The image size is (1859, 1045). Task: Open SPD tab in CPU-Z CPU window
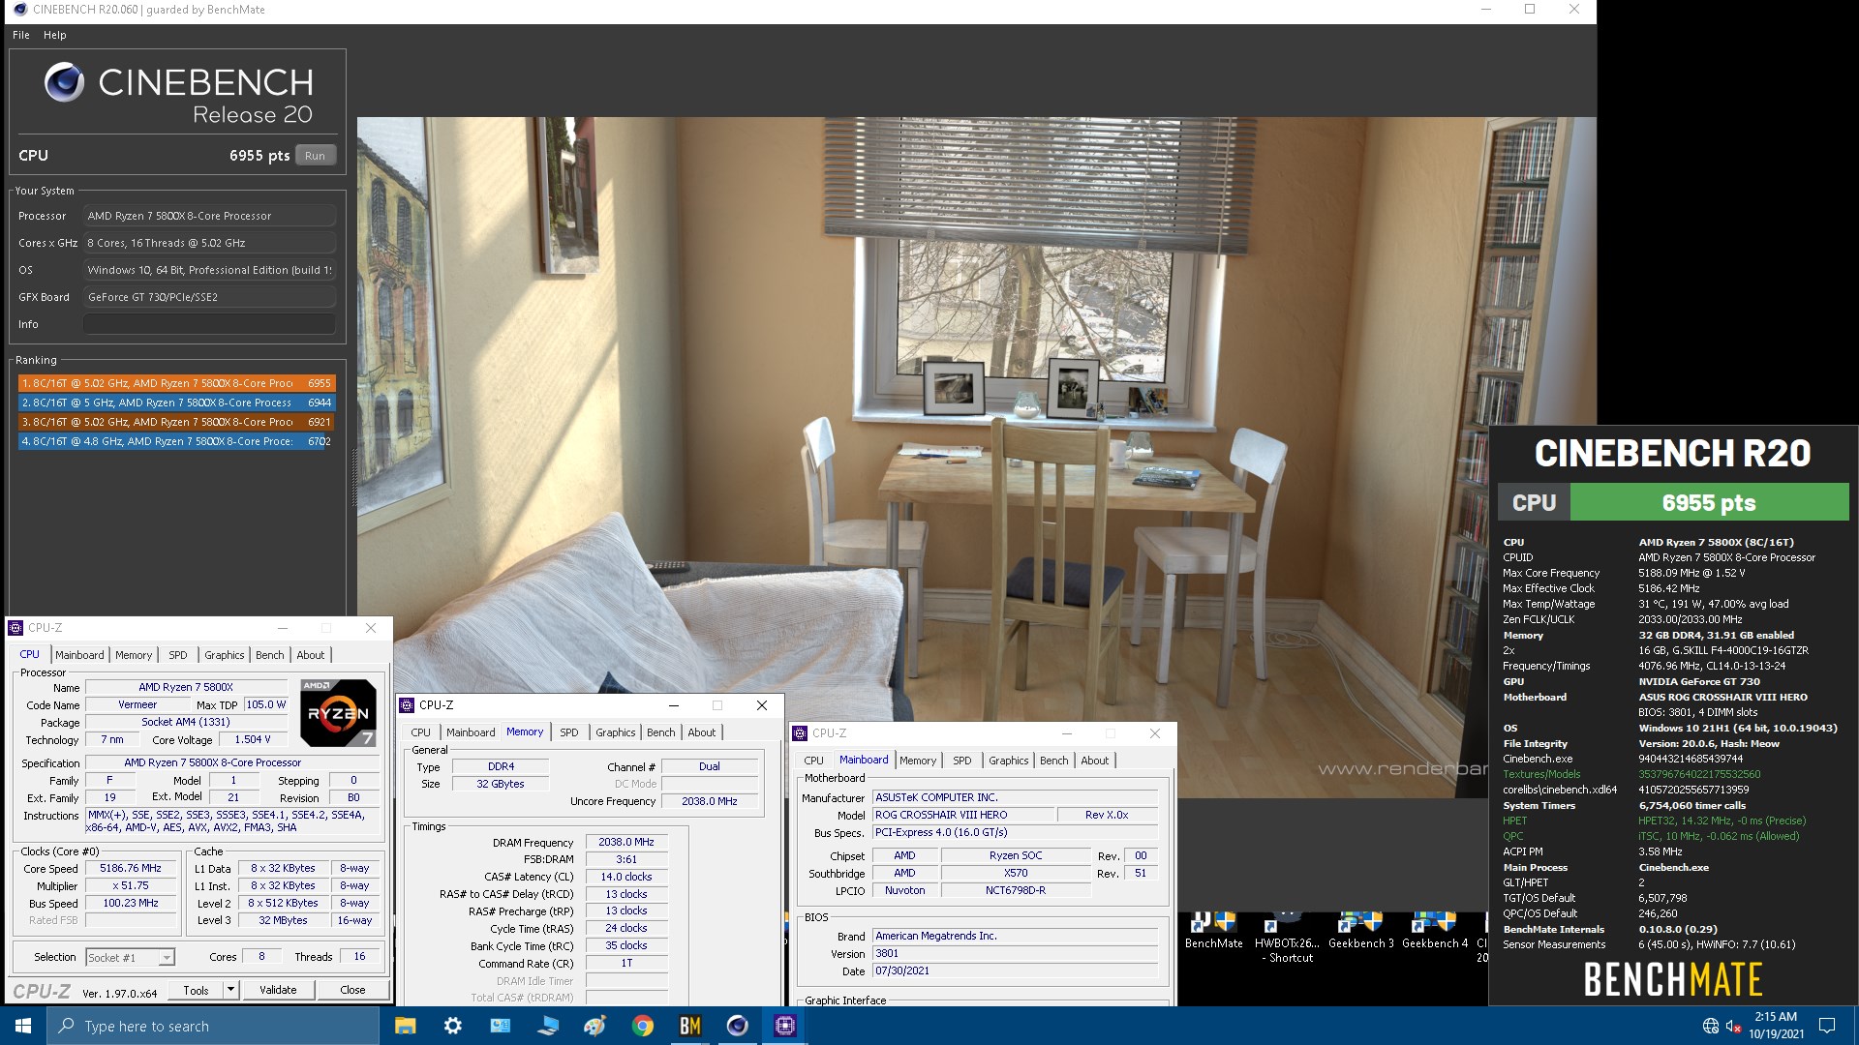point(178,655)
